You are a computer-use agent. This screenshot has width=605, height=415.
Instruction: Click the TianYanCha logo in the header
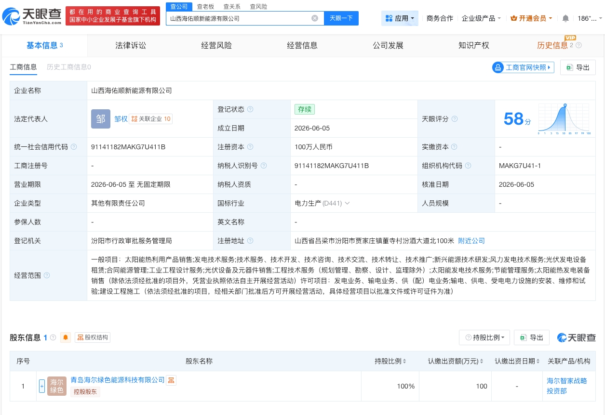(32, 16)
